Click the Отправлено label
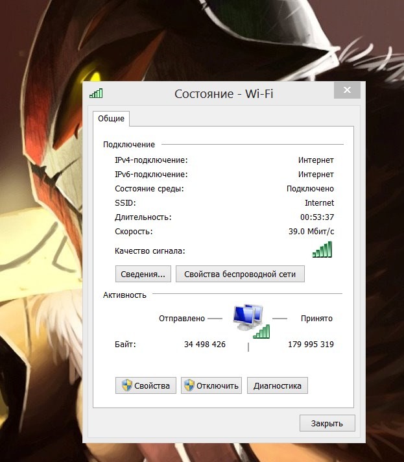 [182, 318]
